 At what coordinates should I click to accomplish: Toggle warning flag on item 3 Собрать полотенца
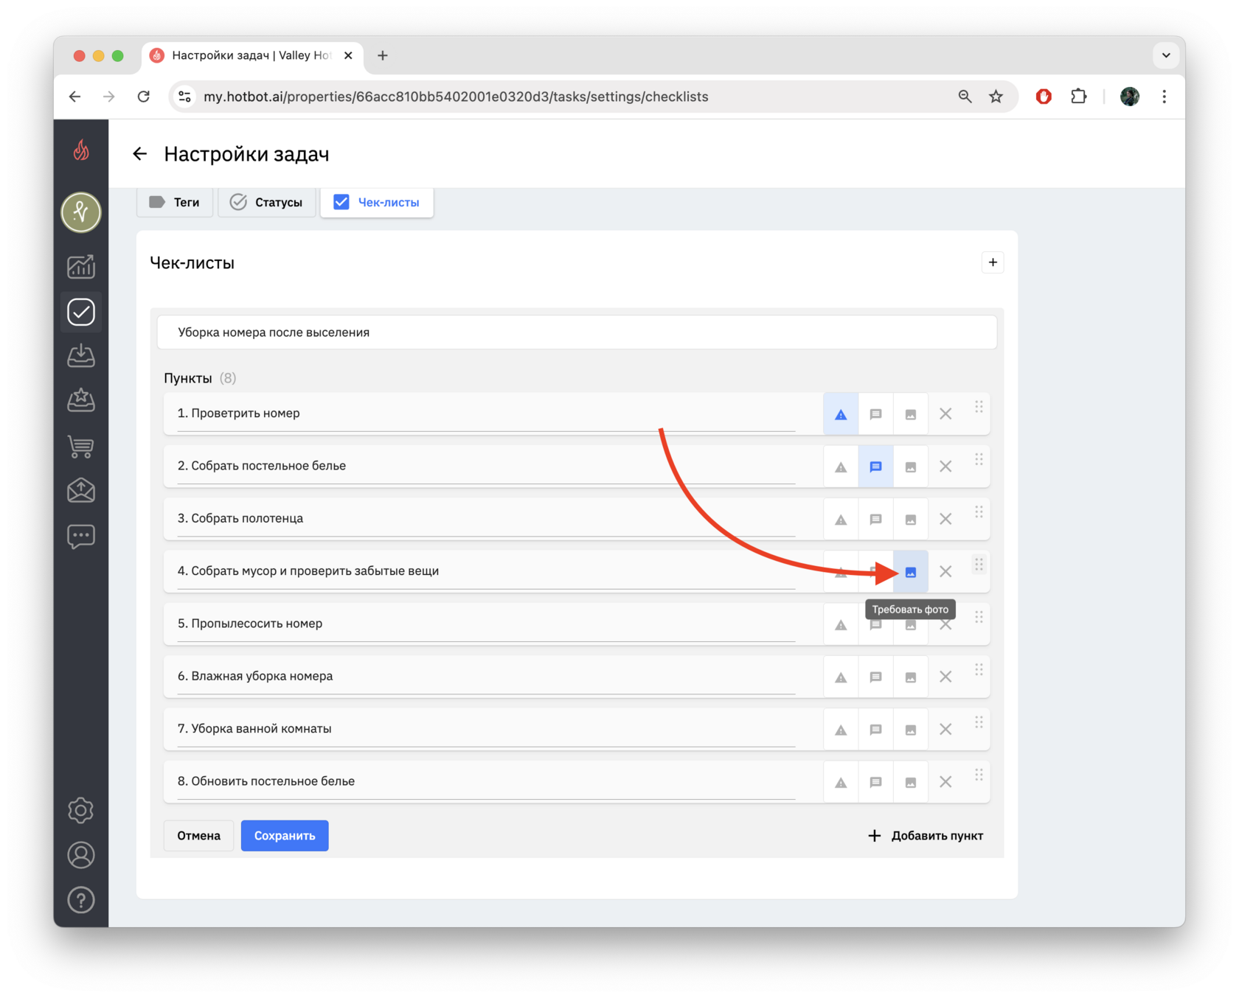coord(841,519)
